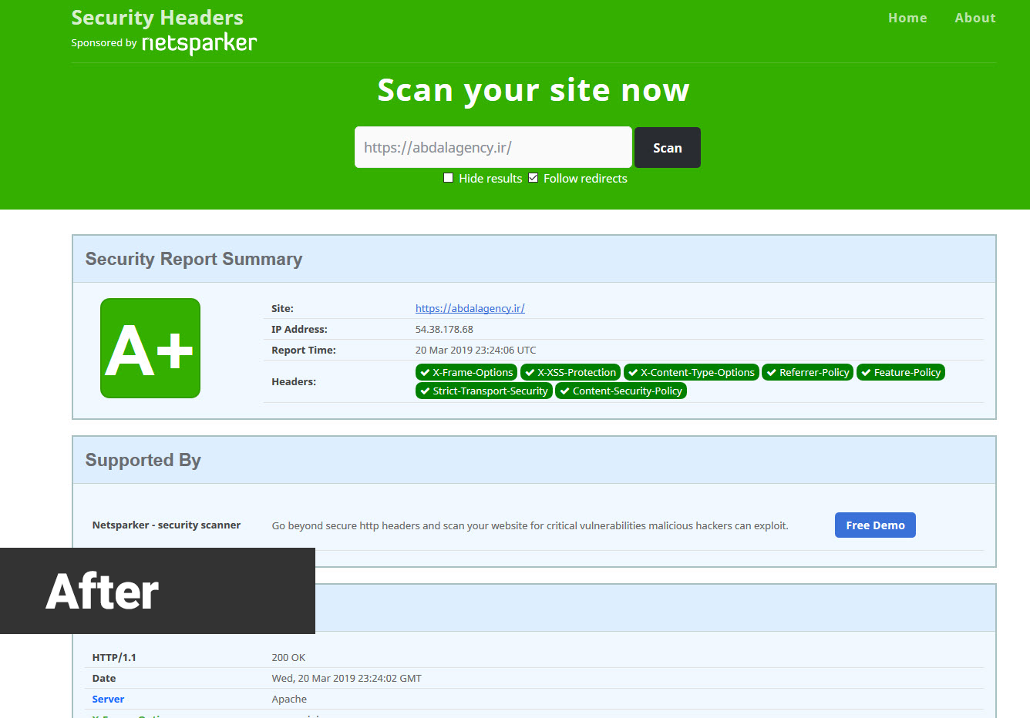Viewport: 1030px width, 718px height.
Task: Click the Security Report Summary heading
Action: [x=194, y=259]
